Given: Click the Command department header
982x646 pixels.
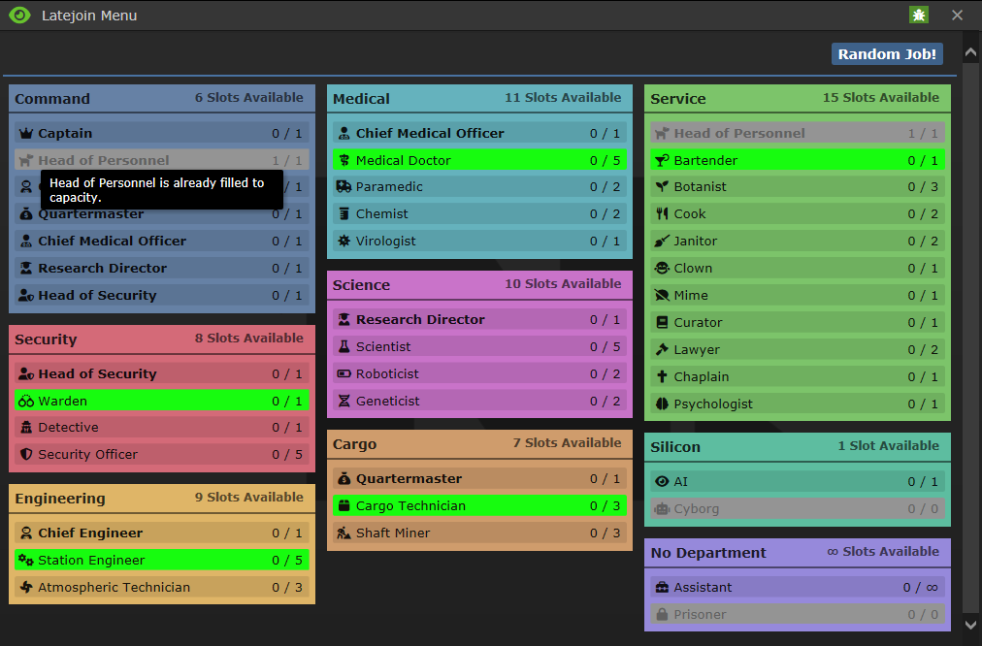Looking at the screenshot, I should point(162,98).
